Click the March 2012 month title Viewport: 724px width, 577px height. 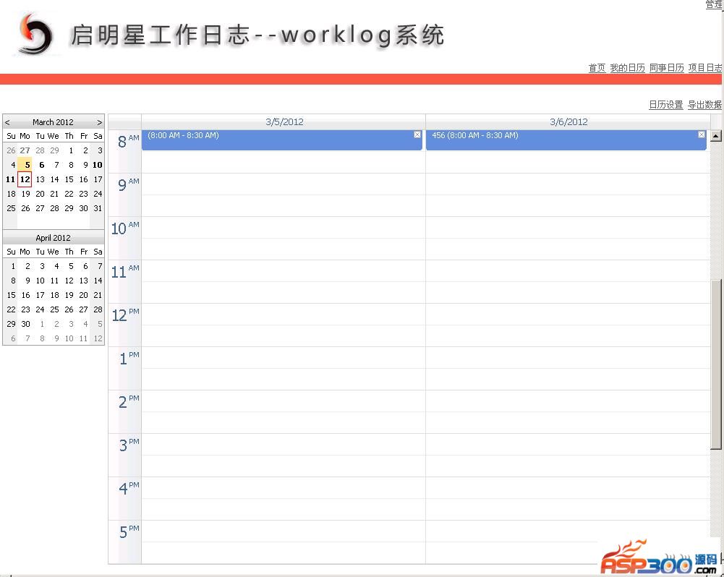pos(53,122)
